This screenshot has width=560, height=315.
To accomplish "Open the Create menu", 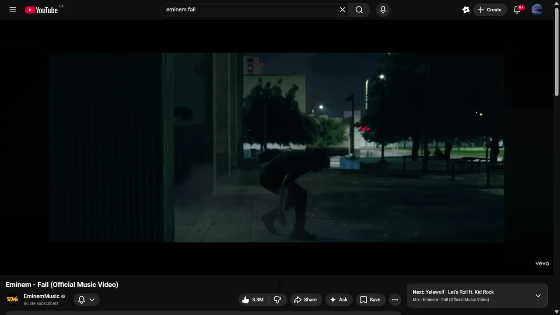I will [x=490, y=10].
